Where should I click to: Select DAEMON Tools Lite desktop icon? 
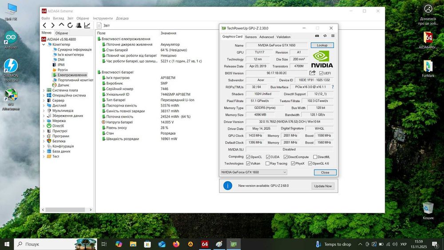pos(11,71)
